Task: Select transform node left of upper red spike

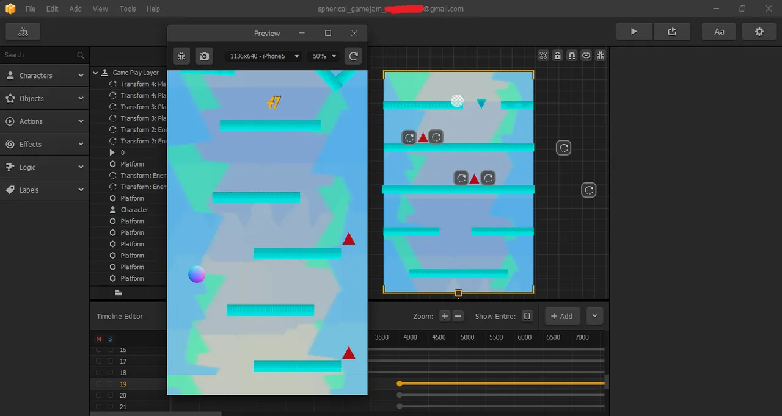Action: click(x=409, y=137)
